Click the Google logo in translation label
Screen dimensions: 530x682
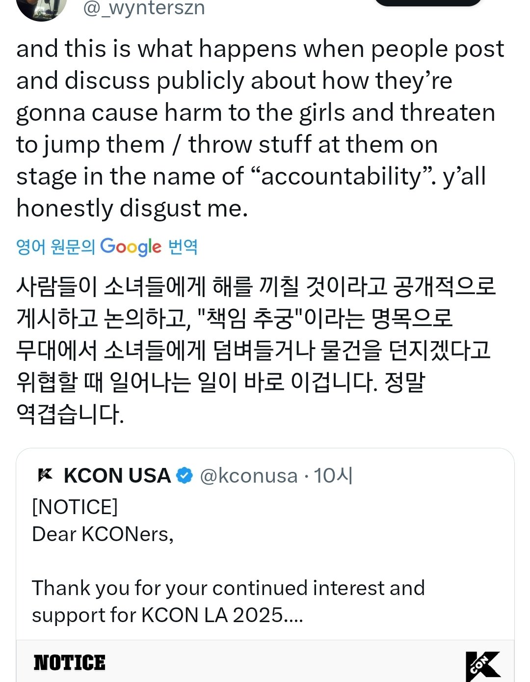tap(131, 247)
